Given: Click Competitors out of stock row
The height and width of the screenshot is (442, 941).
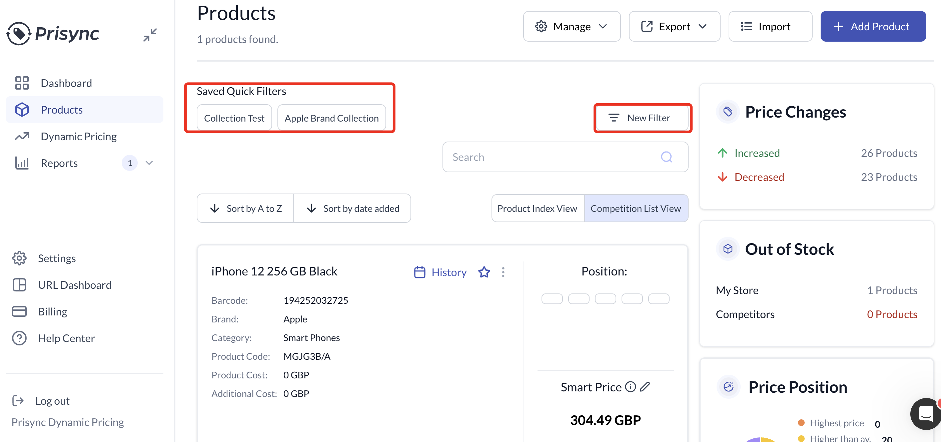Looking at the screenshot, I should 816,314.
